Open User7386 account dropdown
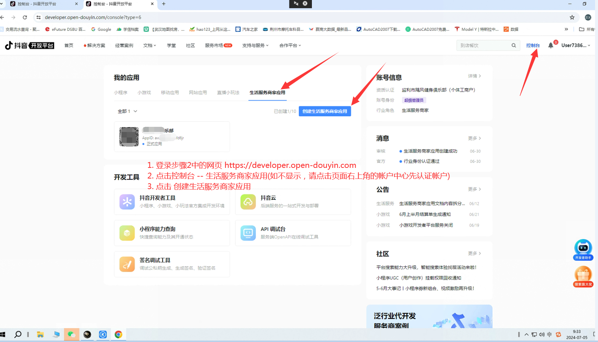 pyautogui.click(x=576, y=45)
